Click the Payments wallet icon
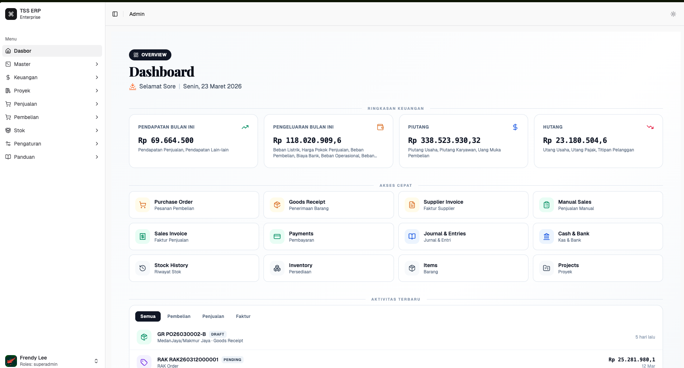This screenshot has width=684, height=368. (x=277, y=236)
